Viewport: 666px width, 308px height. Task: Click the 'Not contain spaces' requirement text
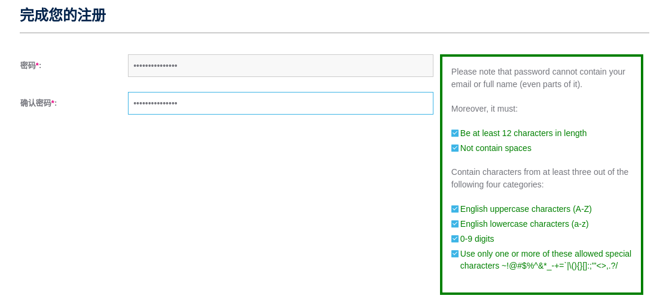coord(496,148)
